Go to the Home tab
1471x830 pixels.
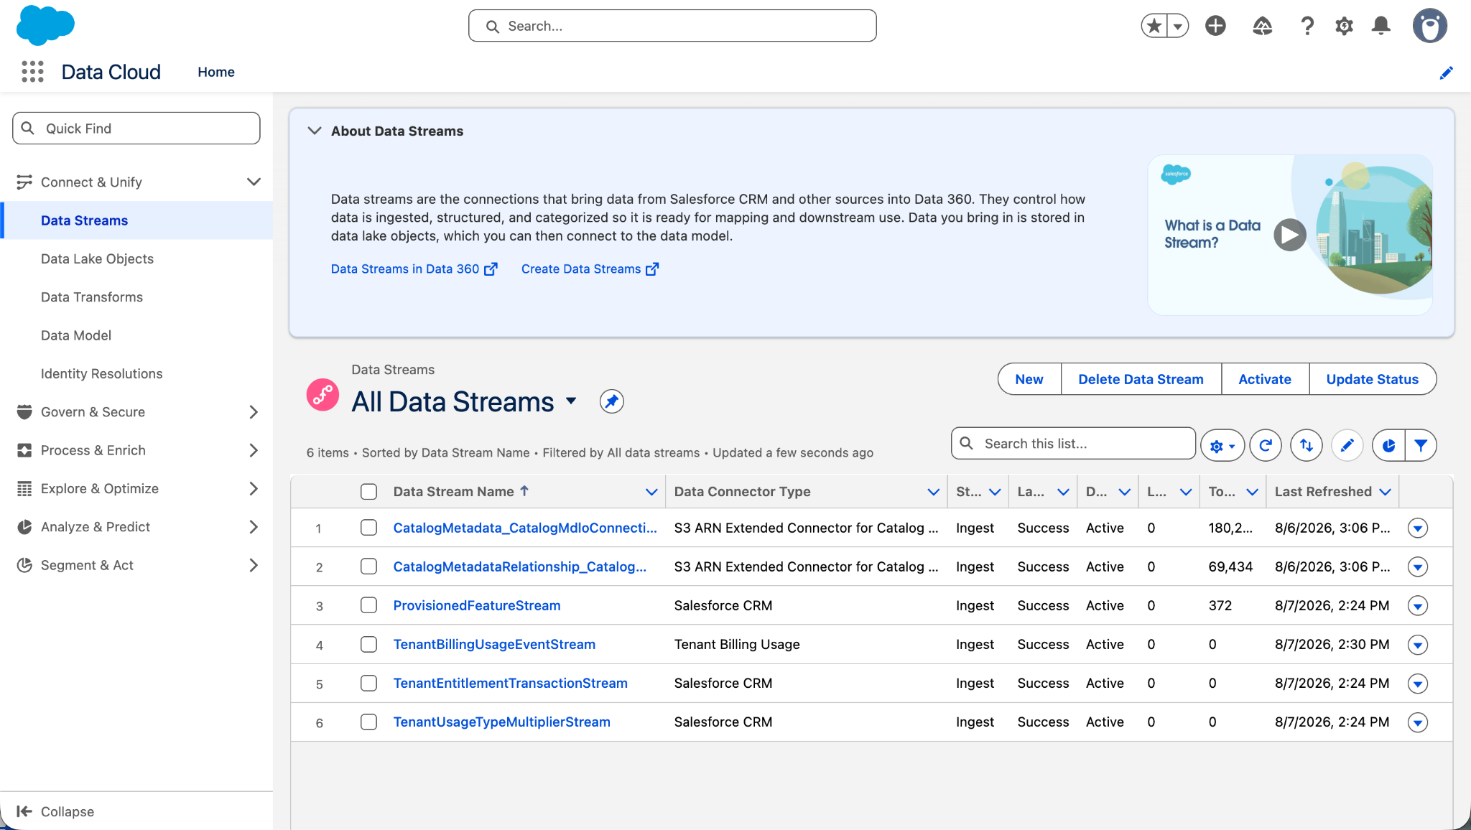tap(216, 72)
